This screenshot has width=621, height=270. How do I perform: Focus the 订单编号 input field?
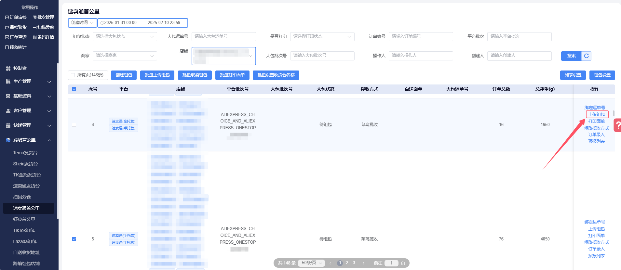(421, 37)
